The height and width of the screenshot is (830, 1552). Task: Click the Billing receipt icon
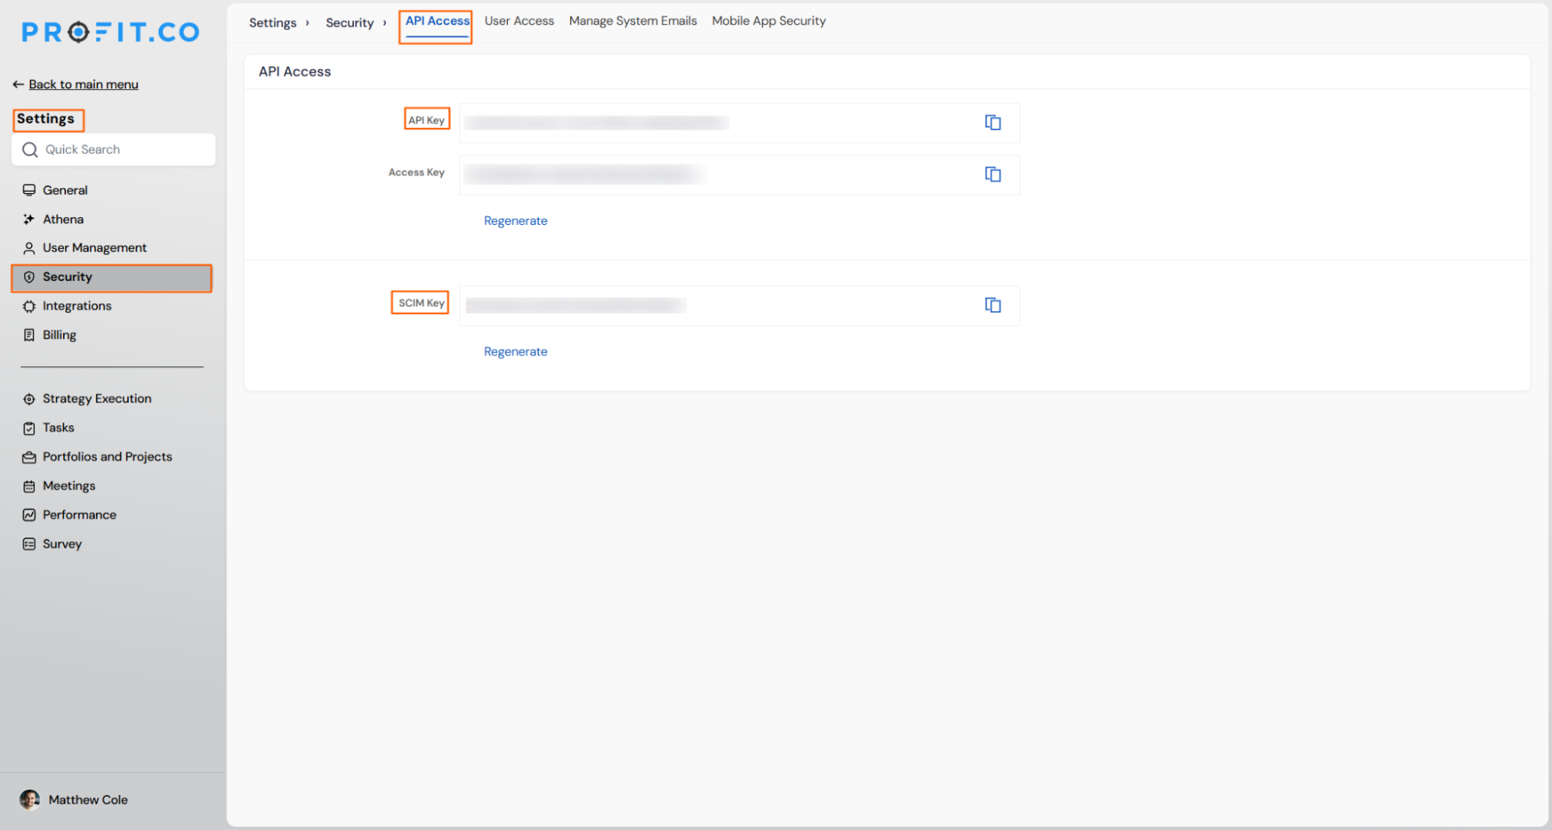29,335
